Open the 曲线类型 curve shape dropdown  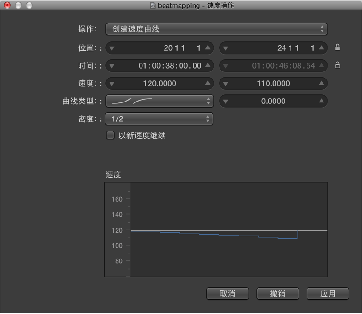point(159,101)
